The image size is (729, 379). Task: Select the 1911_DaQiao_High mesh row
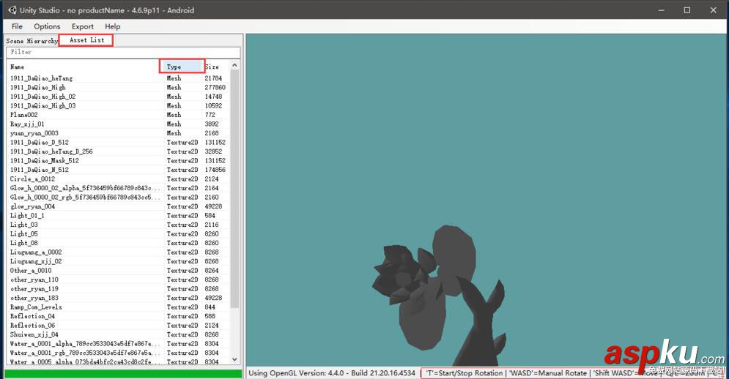119,87
